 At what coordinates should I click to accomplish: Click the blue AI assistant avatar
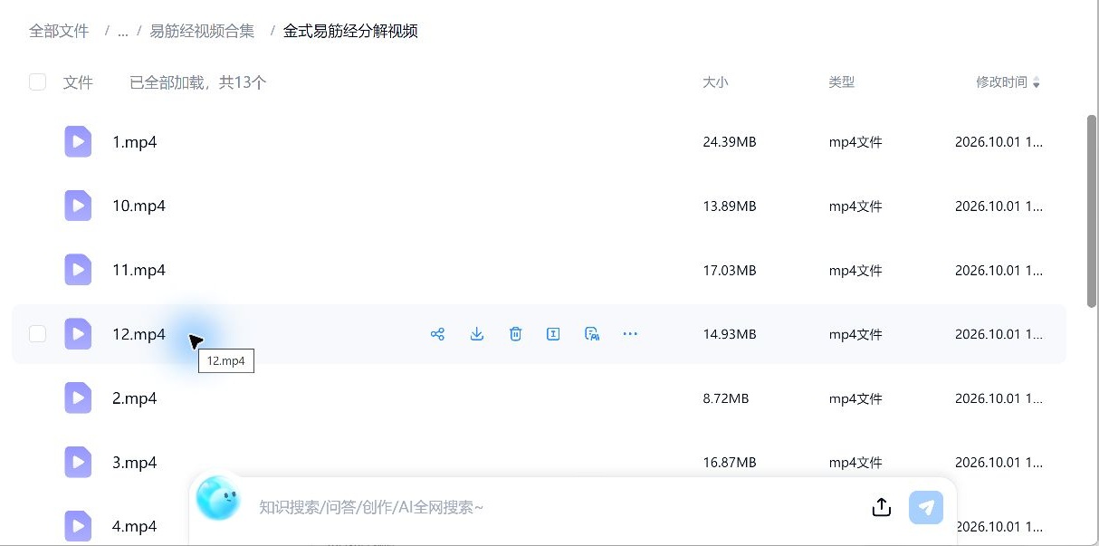point(217,498)
